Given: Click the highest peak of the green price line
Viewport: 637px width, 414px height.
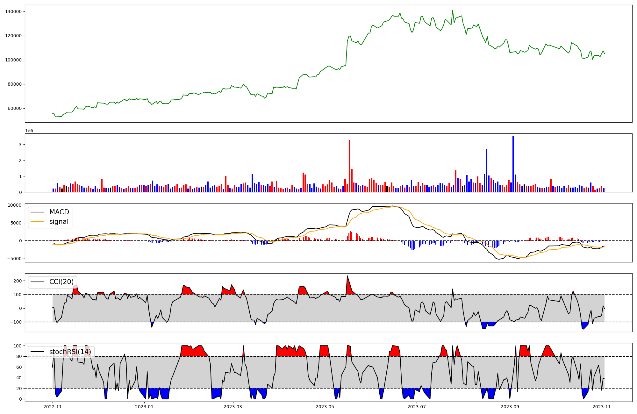Looking at the screenshot, I should (452, 11).
